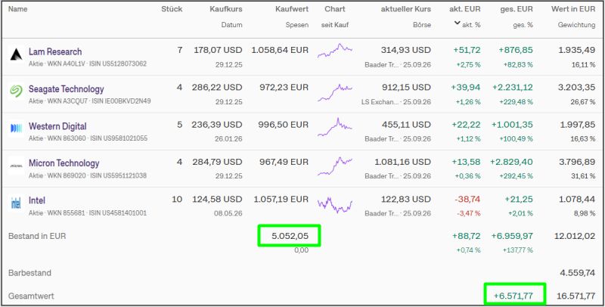The height and width of the screenshot is (307, 605).
Task: Sort by the Kaufkurs column header
Action: [x=226, y=9]
